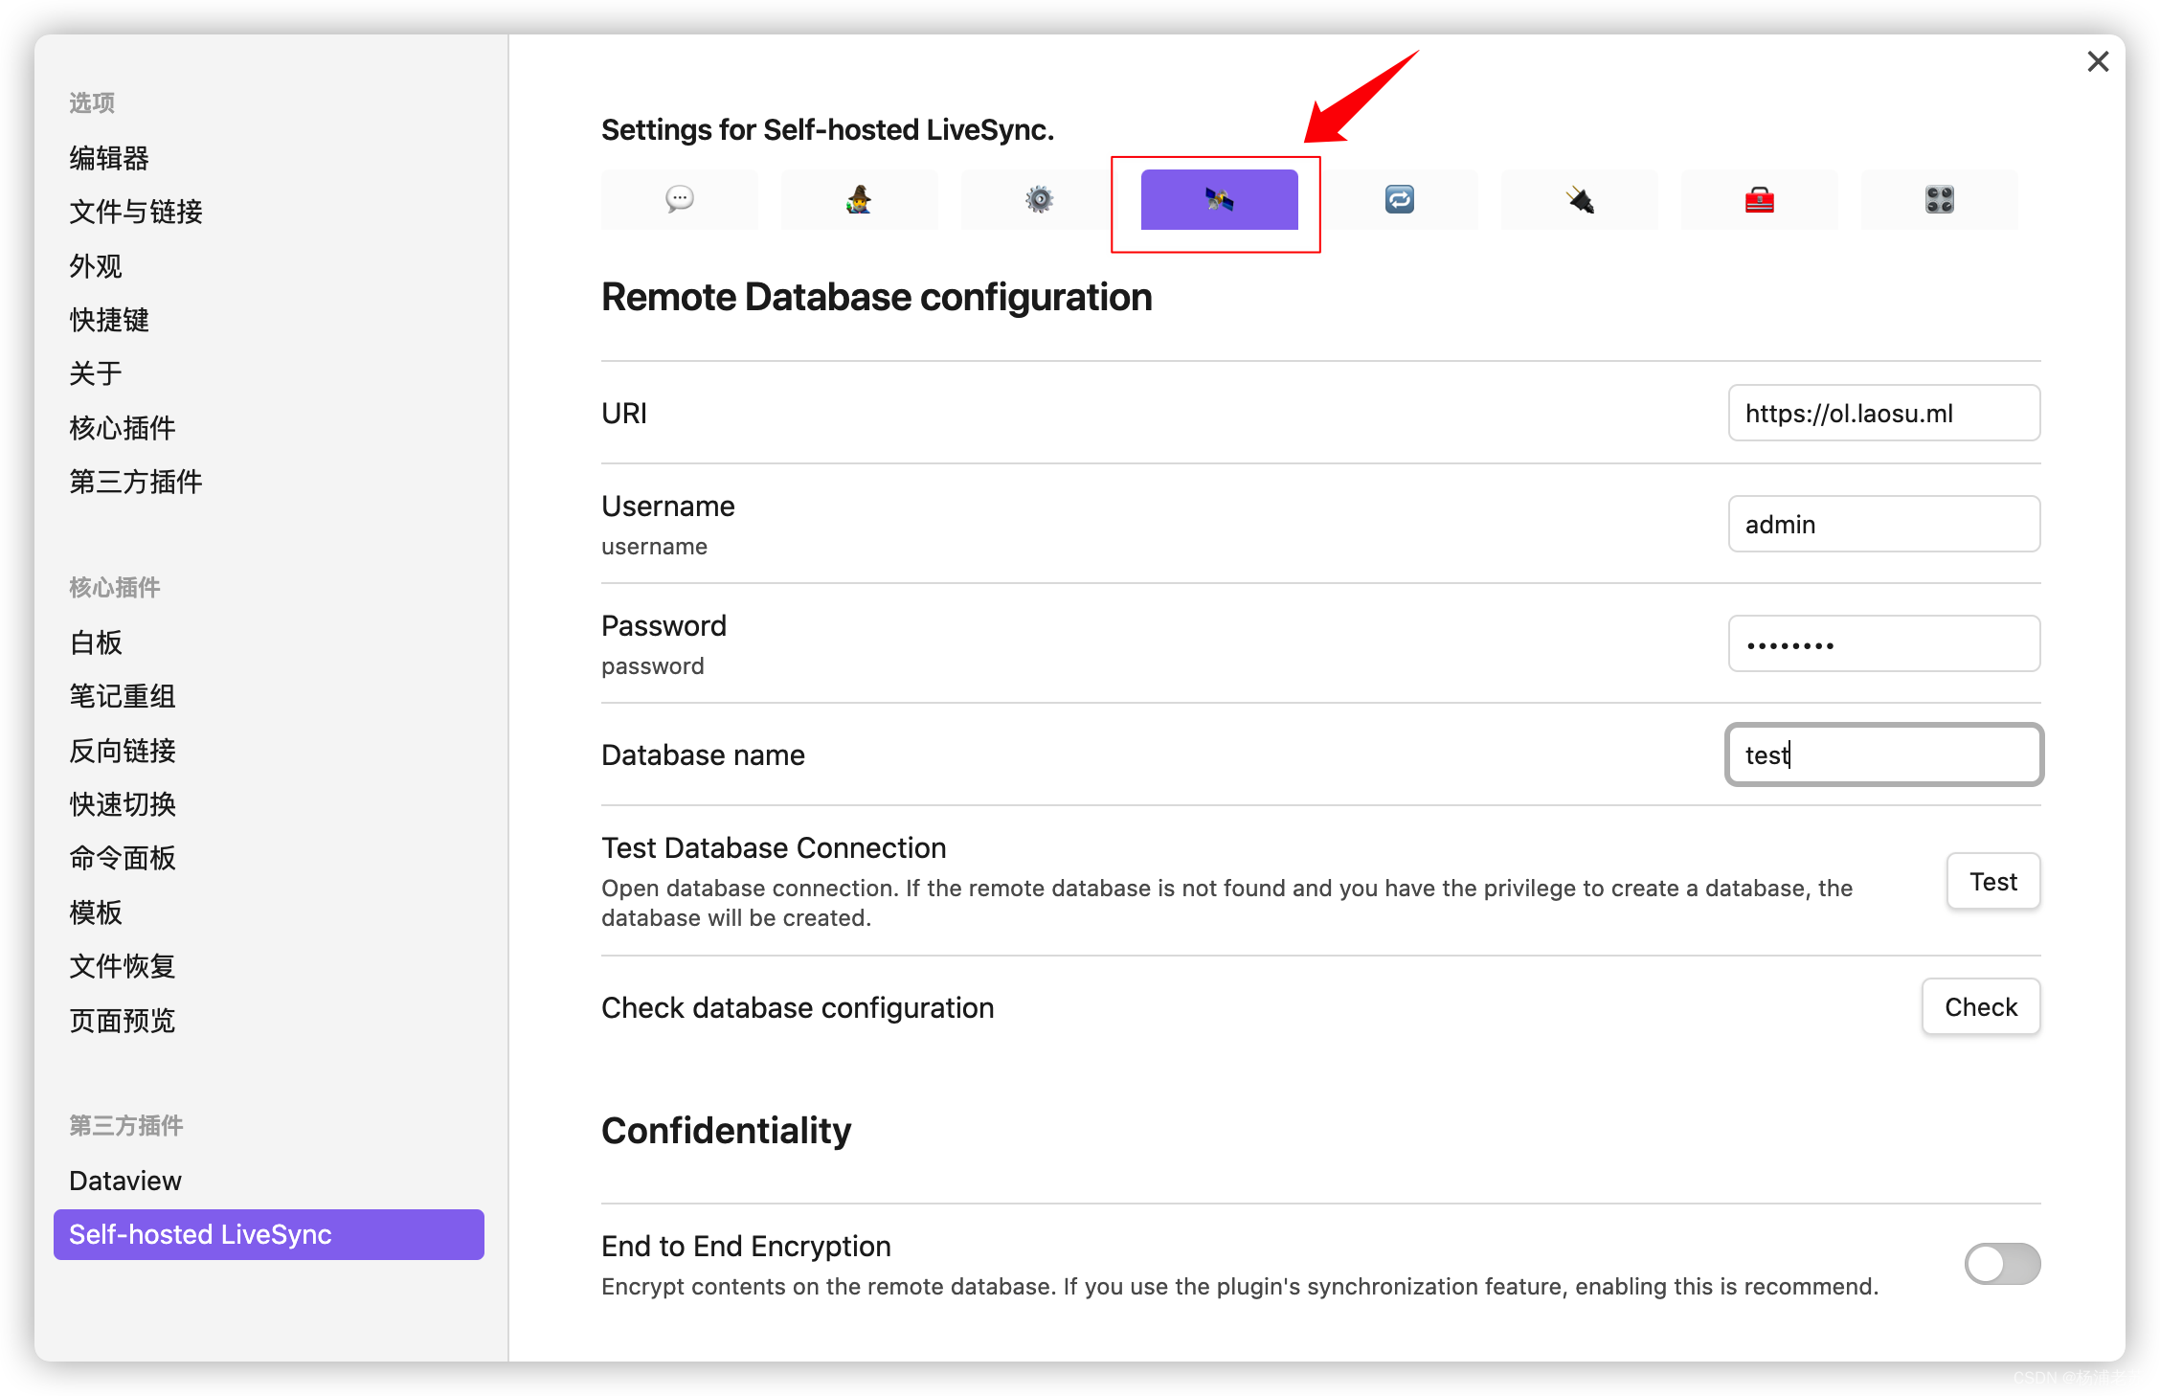Click the Database name field
Viewport: 2160px width, 1396px height.
[x=1883, y=755]
